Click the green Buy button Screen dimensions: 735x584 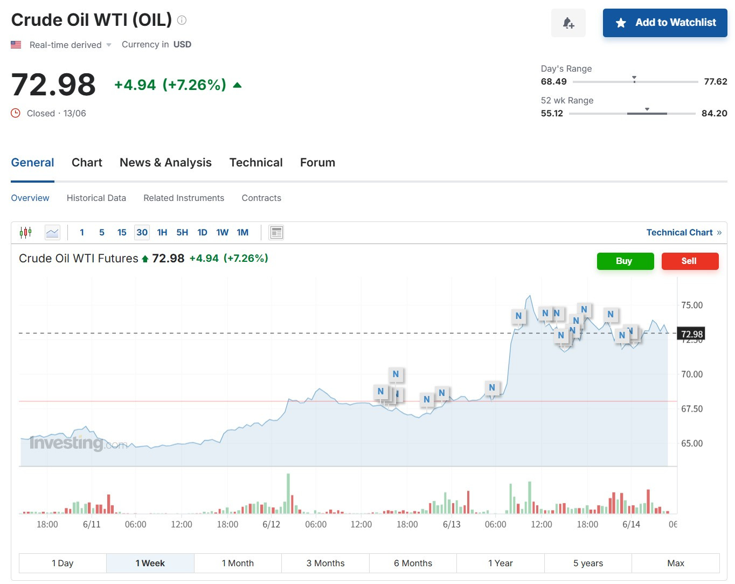pyautogui.click(x=625, y=261)
